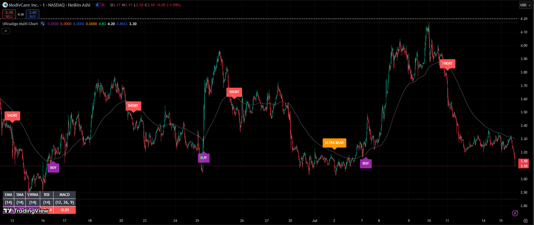
Task: Click the 18 date label on time axis
Action: click(90, 221)
